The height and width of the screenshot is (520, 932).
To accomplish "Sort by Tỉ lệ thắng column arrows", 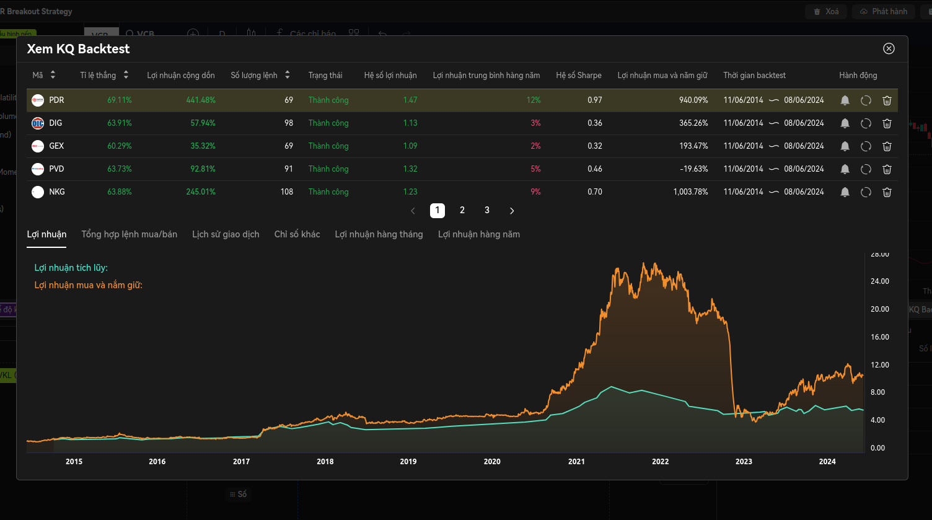I will 126,75.
